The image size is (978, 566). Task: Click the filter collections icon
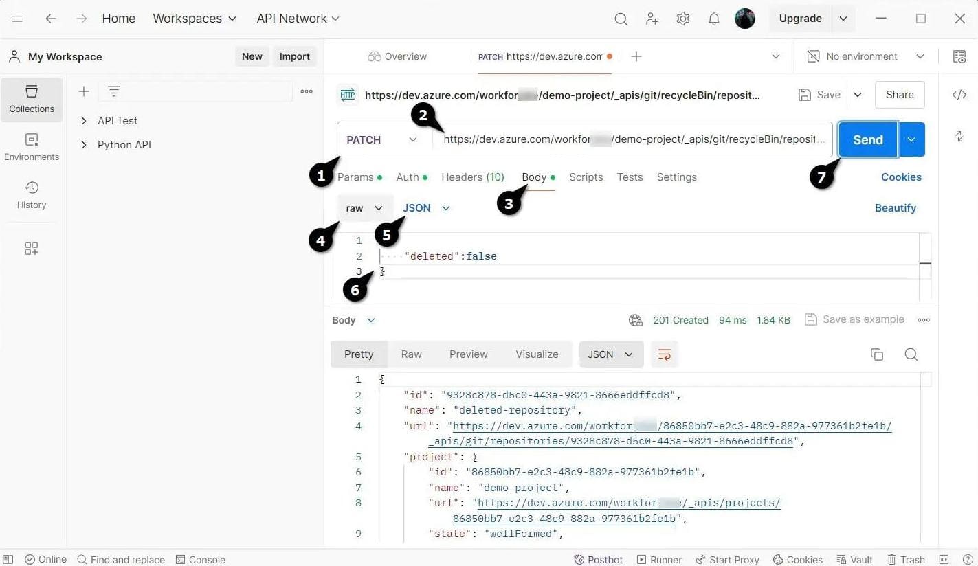pyautogui.click(x=114, y=91)
